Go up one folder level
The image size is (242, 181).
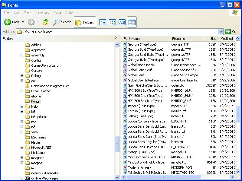[46, 22]
